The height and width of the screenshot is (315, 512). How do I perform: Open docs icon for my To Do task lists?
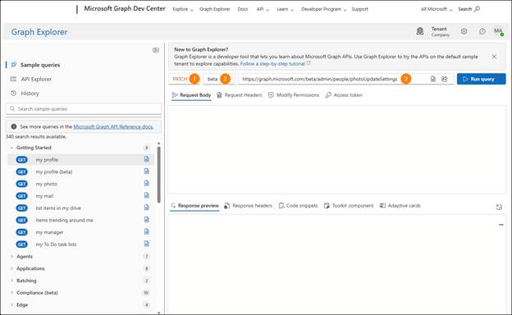(x=147, y=244)
